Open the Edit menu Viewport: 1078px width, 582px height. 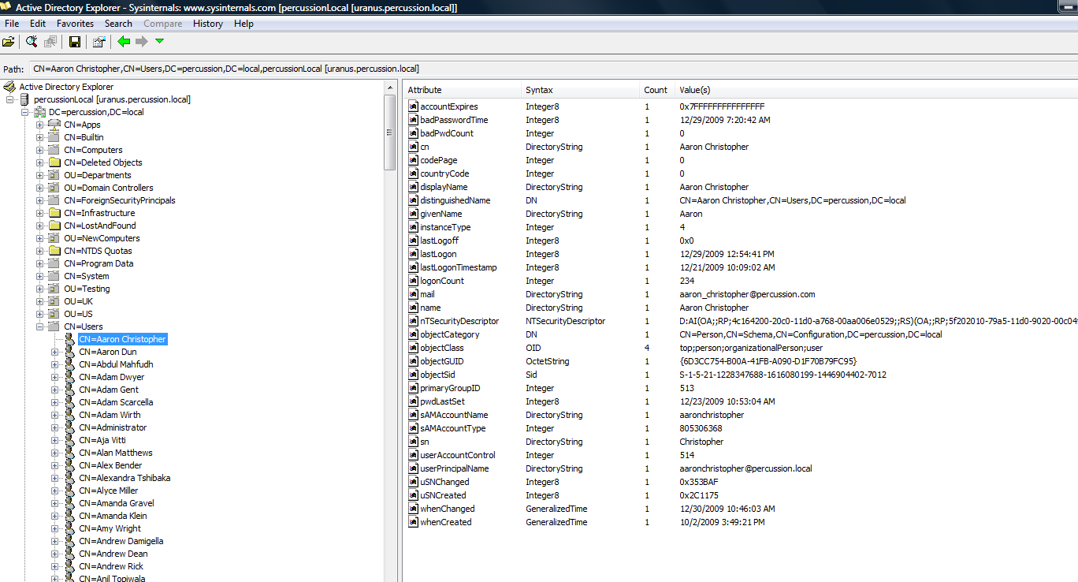tap(38, 24)
